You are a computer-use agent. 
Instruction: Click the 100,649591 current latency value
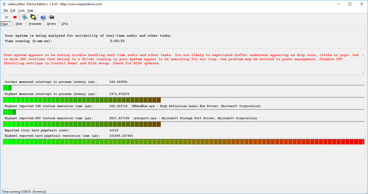118,82
